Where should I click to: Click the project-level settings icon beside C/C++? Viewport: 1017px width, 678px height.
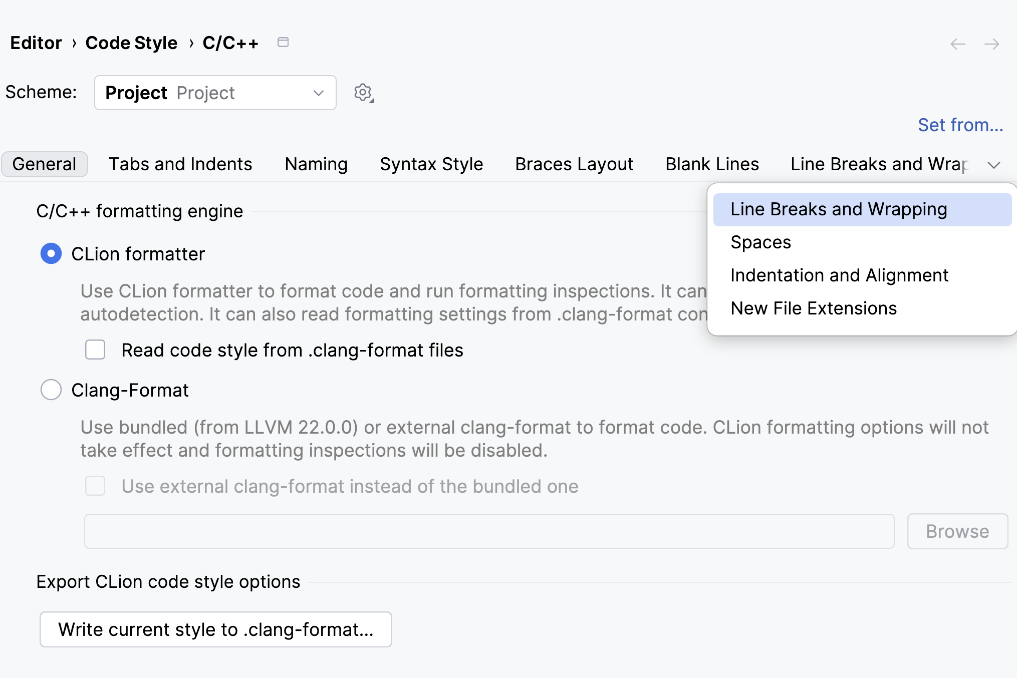click(283, 43)
